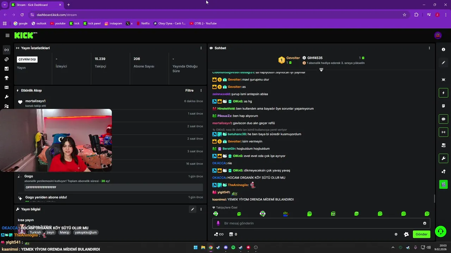This screenshot has width=451, height=253.
Task: Send the chat message with Gönder
Action: (x=421, y=234)
